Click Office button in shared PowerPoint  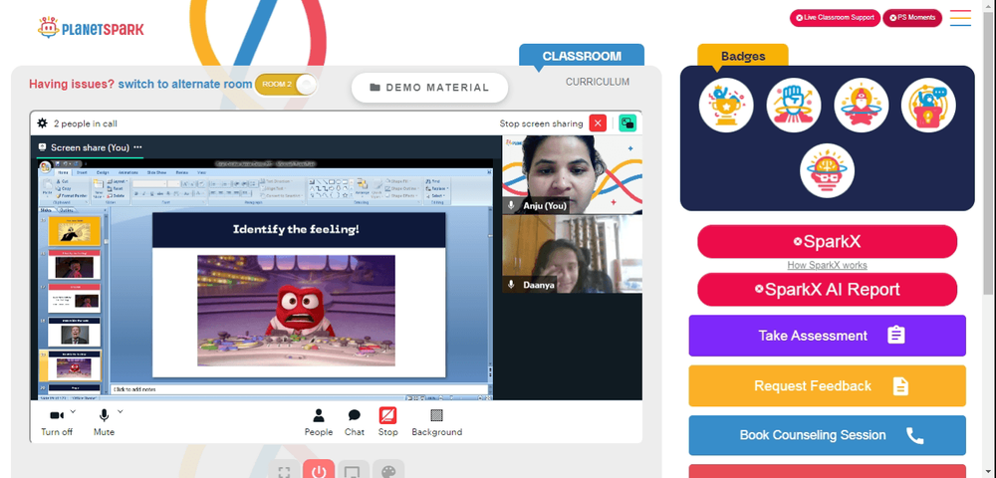(45, 167)
